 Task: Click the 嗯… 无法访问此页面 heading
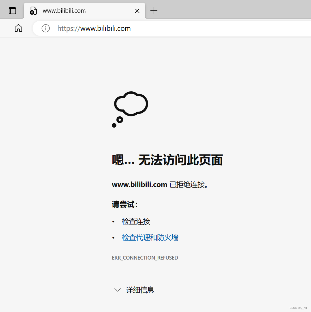pyautogui.click(x=167, y=160)
